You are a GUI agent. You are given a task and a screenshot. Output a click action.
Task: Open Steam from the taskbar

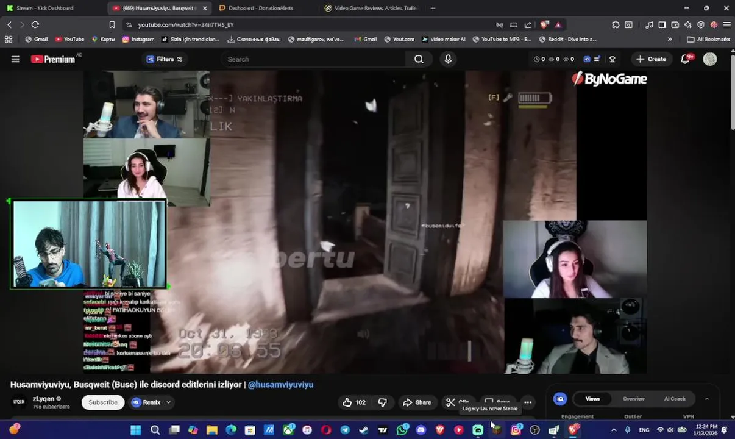coord(364,430)
